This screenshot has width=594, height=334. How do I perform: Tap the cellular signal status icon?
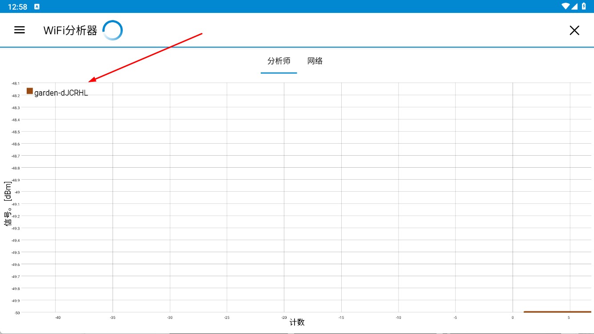click(x=574, y=6)
